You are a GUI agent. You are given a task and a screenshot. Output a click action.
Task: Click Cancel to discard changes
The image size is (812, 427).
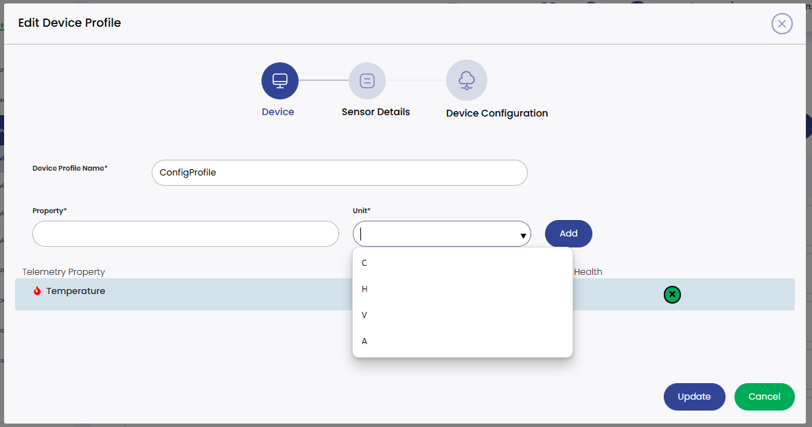pyautogui.click(x=764, y=397)
